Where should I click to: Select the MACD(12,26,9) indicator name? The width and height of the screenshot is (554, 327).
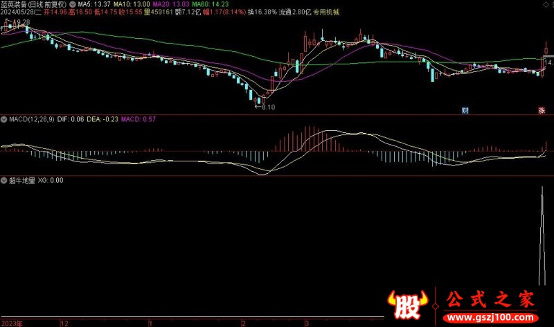click(x=32, y=119)
